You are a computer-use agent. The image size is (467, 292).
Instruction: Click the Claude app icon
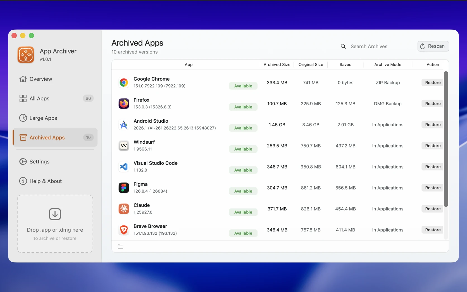[x=124, y=209]
